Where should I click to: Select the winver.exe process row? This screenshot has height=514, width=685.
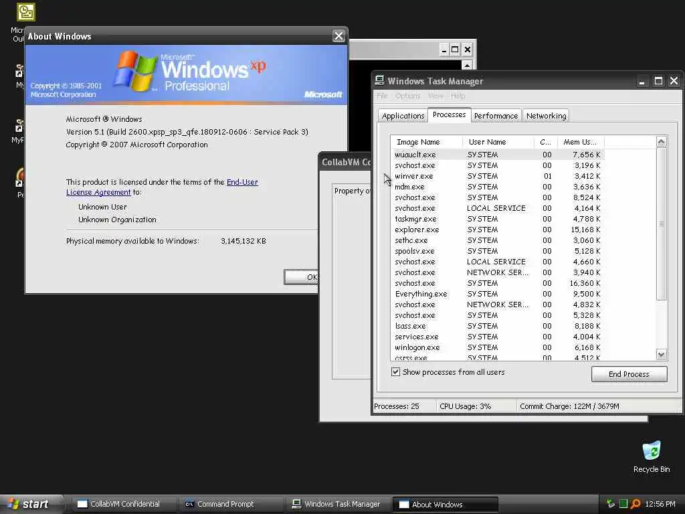pos(498,176)
